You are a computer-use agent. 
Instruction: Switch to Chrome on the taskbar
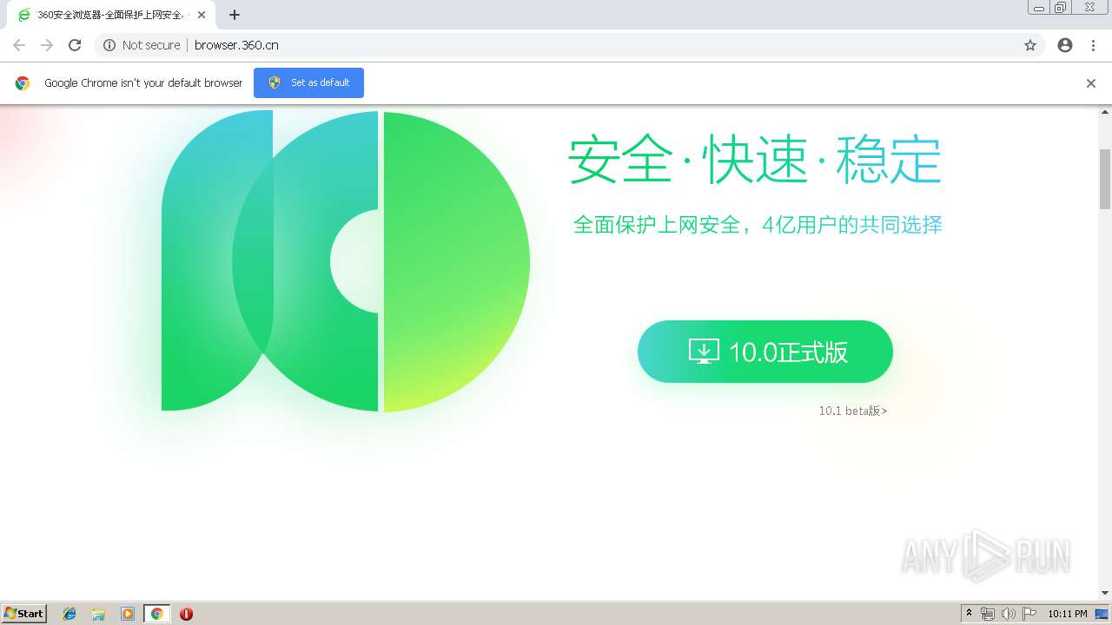tap(156, 614)
